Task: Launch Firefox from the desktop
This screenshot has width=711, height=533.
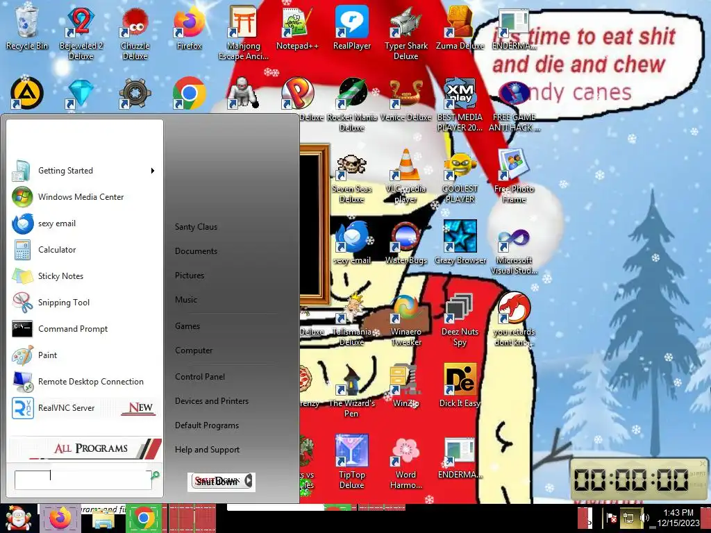Action: (x=189, y=27)
